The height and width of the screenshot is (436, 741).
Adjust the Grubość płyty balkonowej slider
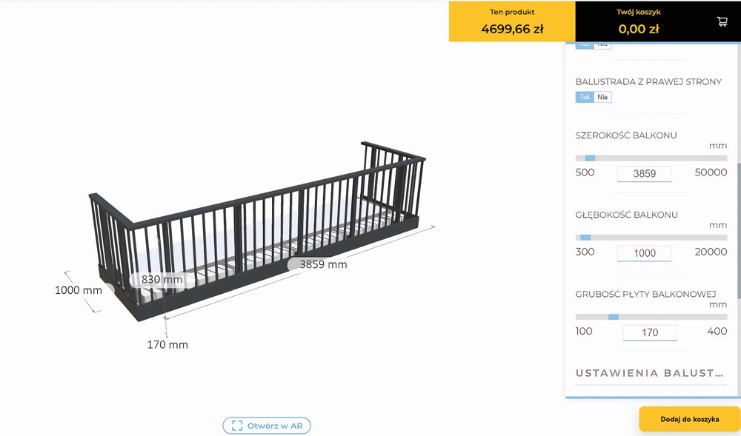[x=614, y=317]
